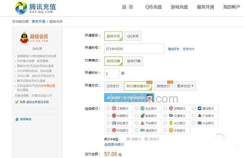Choose 微信支付 payment method

click(163, 86)
